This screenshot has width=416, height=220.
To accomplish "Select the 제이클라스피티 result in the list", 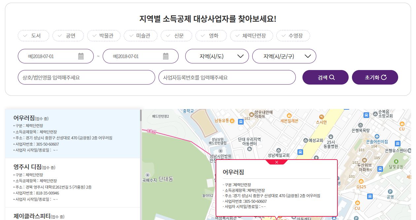I will 73,214.
